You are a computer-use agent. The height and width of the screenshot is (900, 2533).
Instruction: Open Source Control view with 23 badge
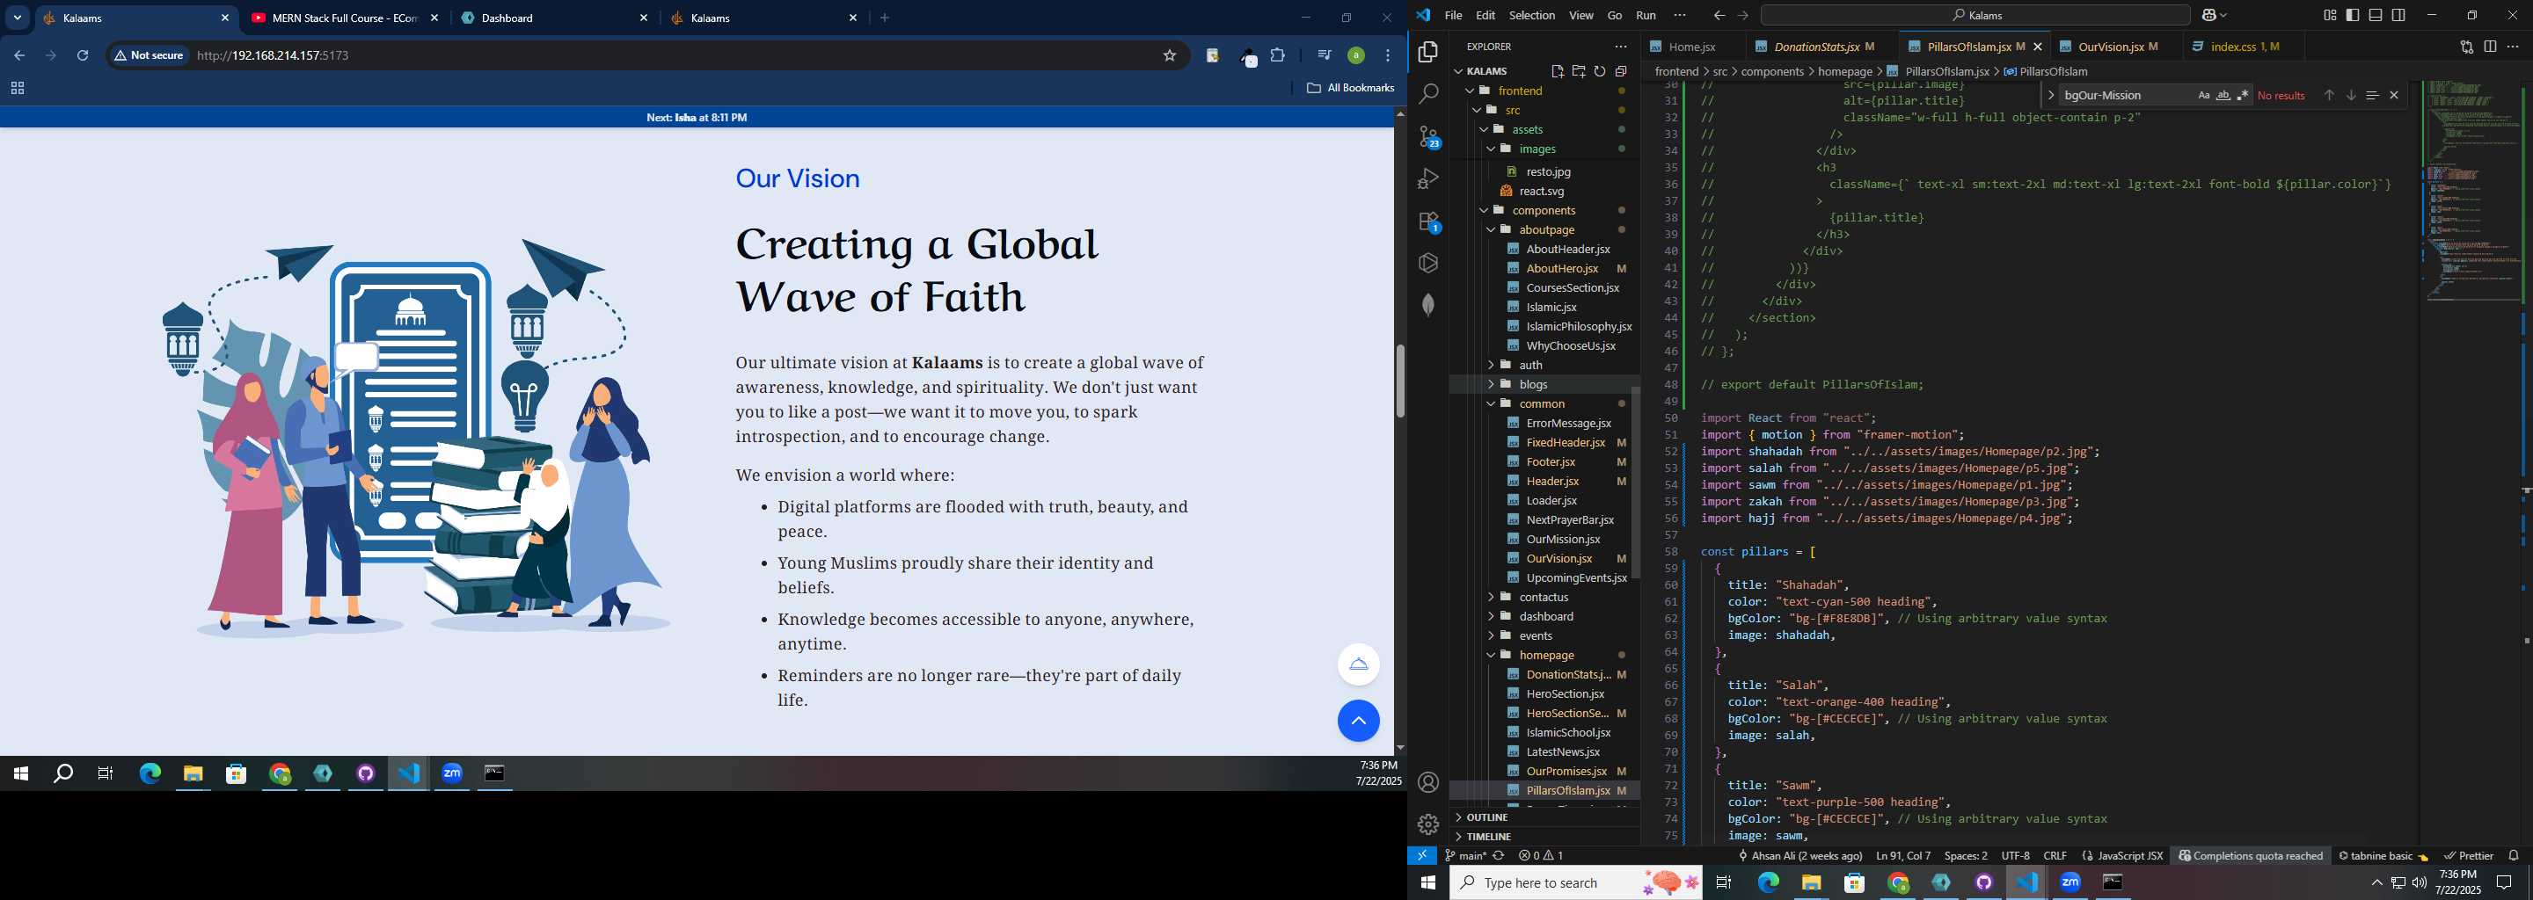1428,136
